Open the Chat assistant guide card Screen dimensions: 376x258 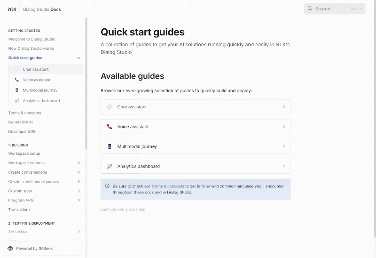coord(196,107)
